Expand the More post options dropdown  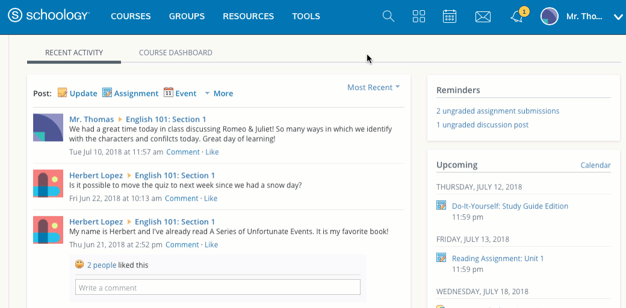coord(218,93)
